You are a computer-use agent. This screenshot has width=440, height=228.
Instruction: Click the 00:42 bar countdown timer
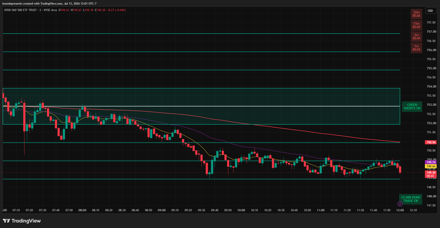[x=431, y=176]
